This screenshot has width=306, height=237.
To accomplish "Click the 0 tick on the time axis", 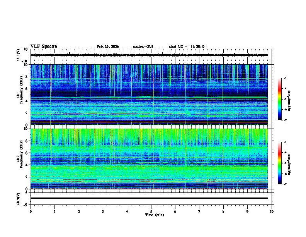I will pyautogui.click(x=31, y=211).
